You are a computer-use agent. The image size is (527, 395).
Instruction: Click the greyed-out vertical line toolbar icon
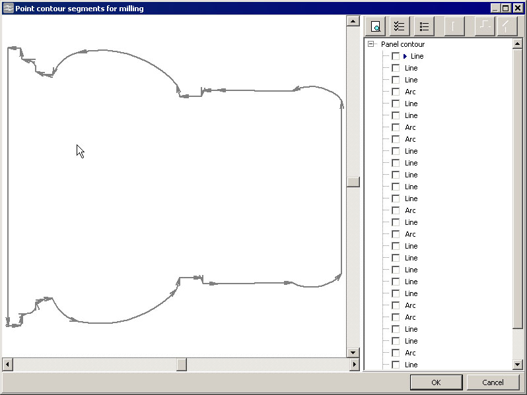[454, 26]
